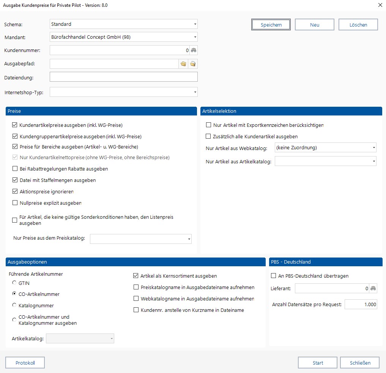Open Nur Artikel aus Webkatalog dropdown
Image resolution: width=386 pixels, height=373 pixels.
tap(325, 148)
